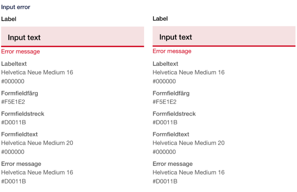The width and height of the screenshot is (297, 192).
Task: Click the right bold Error message heading
Action: 173,164
